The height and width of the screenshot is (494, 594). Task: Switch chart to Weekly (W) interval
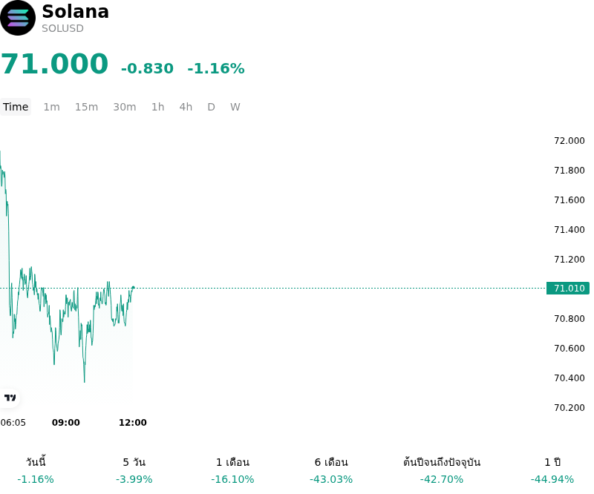[235, 107]
